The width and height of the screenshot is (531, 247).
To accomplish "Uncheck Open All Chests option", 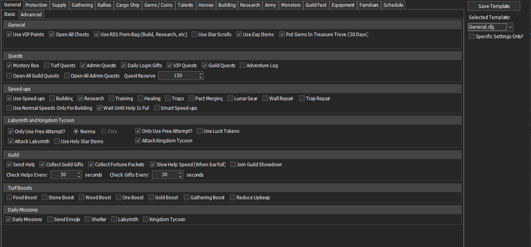I will point(52,35).
